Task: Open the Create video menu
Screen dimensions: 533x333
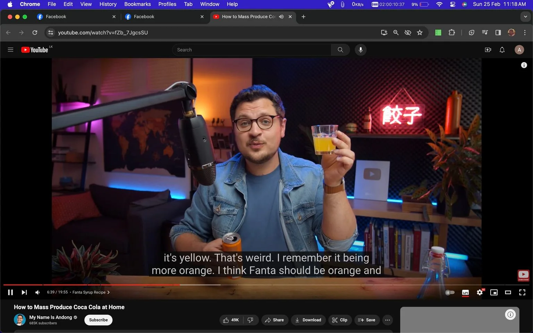Action: 488,50
